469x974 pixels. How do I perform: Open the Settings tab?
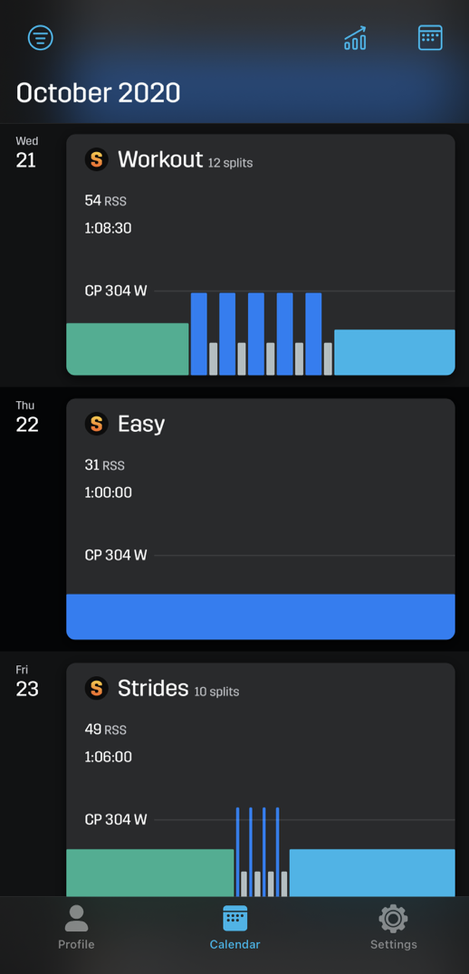point(393,927)
